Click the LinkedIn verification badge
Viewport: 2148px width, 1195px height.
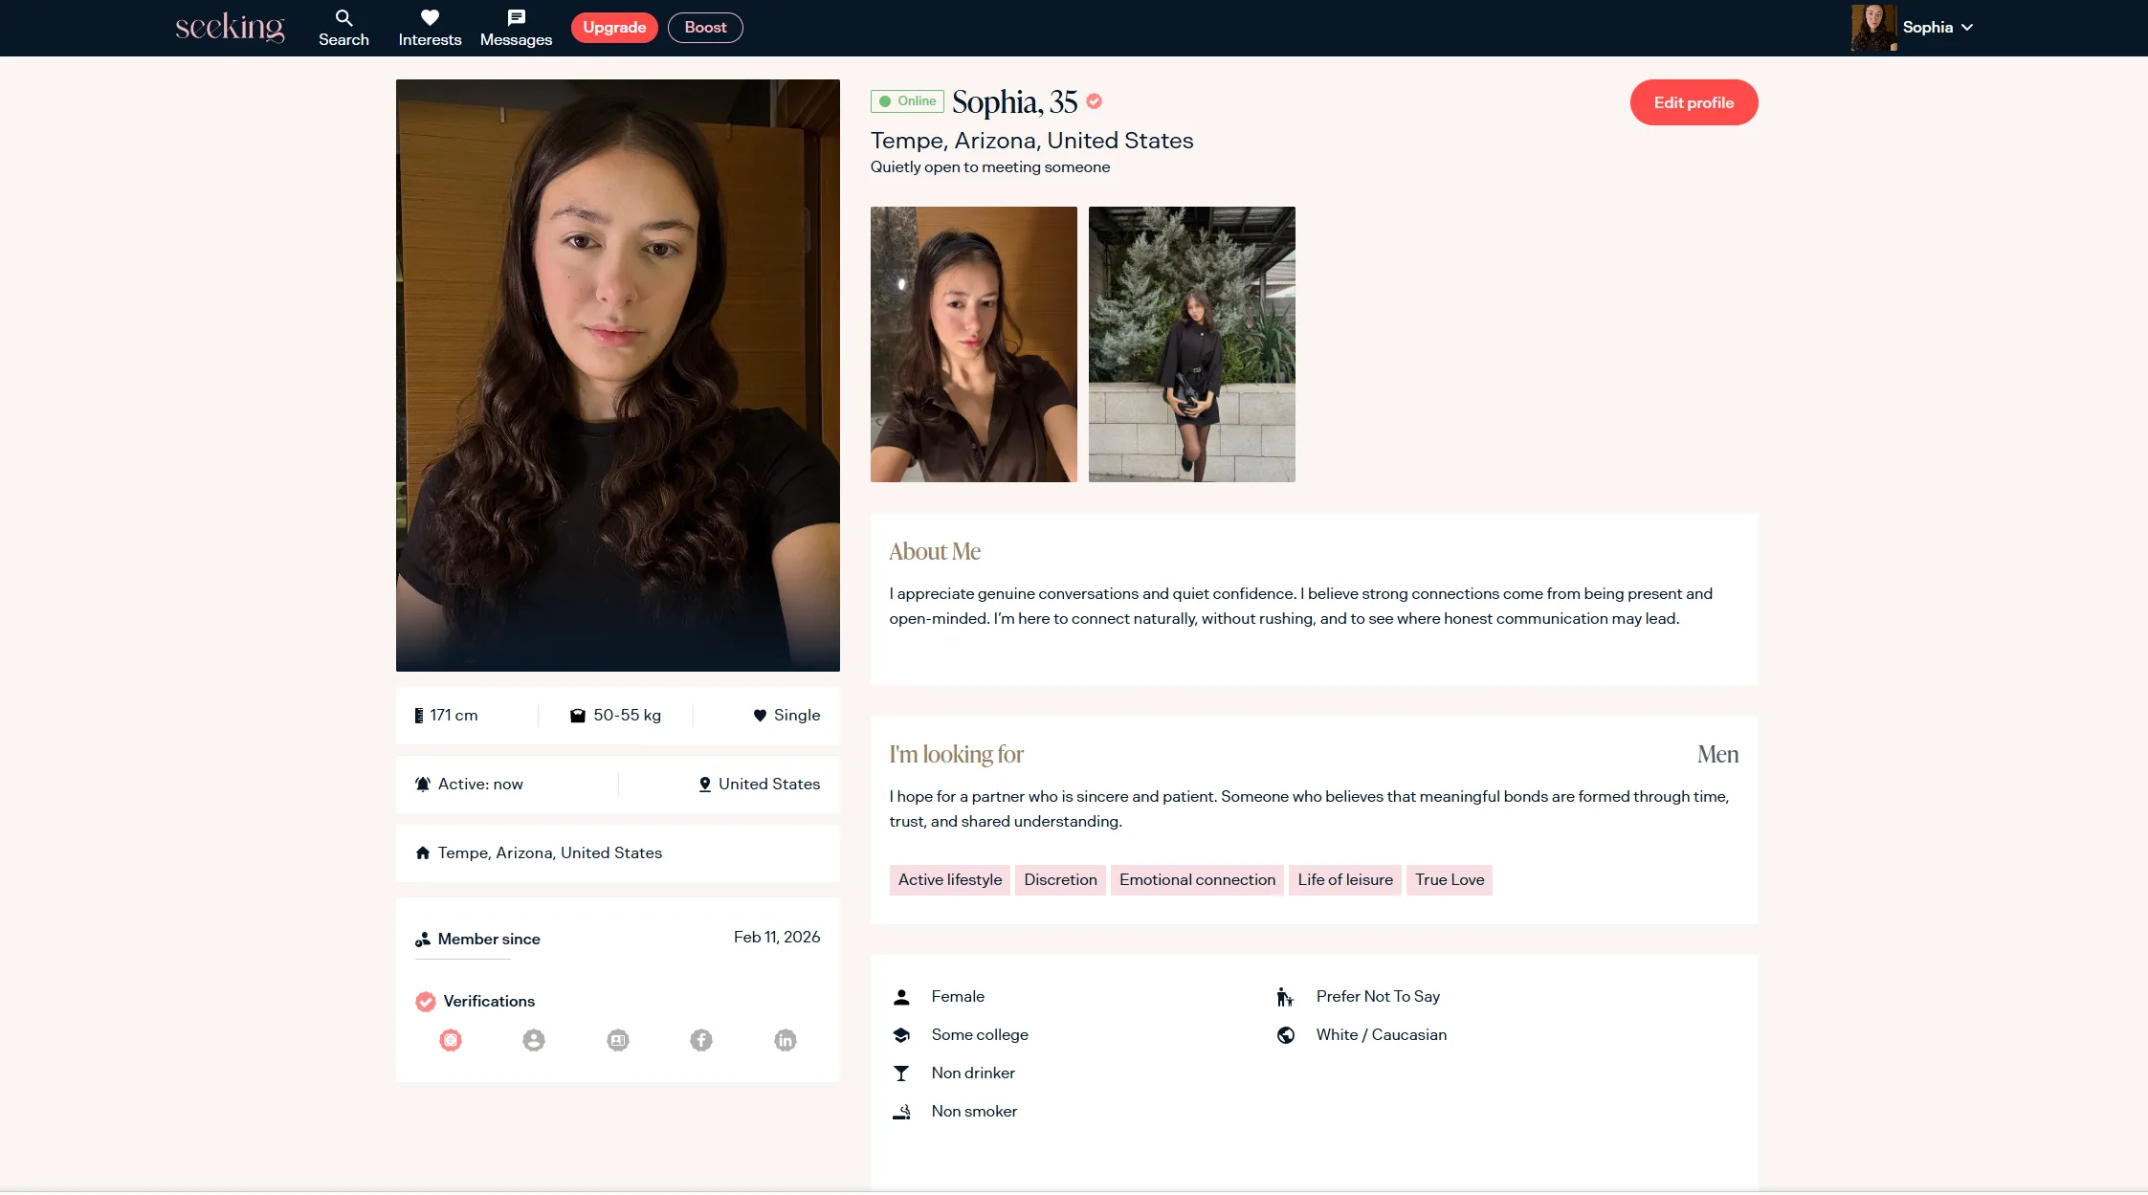[x=785, y=1040]
